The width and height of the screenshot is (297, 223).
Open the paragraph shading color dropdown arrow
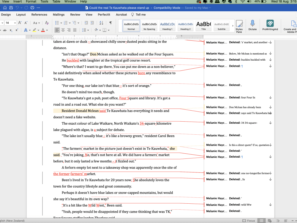tap(100, 30)
